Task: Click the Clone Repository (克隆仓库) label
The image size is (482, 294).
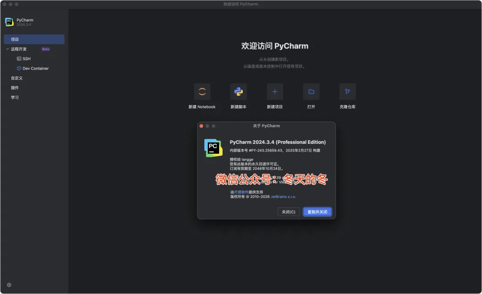Action: click(347, 107)
